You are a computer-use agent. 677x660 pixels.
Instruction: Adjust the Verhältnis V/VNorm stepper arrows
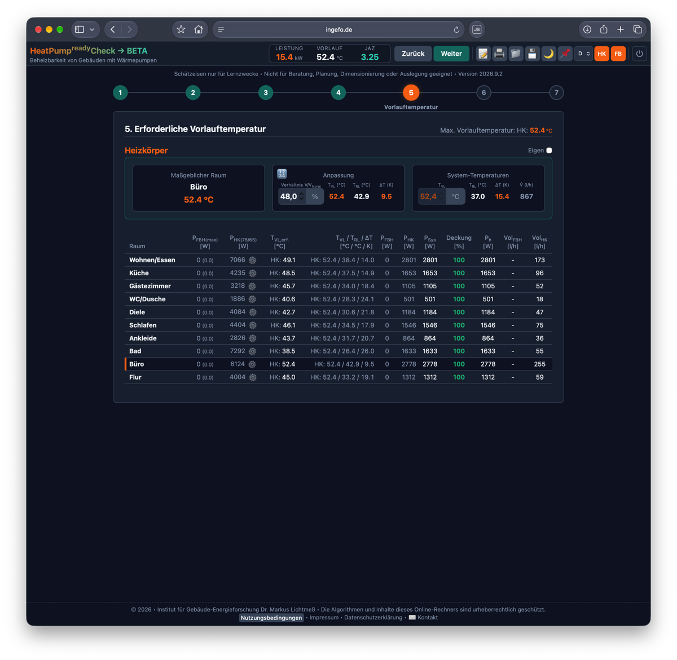pyautogui.click(x=301, y=196)
